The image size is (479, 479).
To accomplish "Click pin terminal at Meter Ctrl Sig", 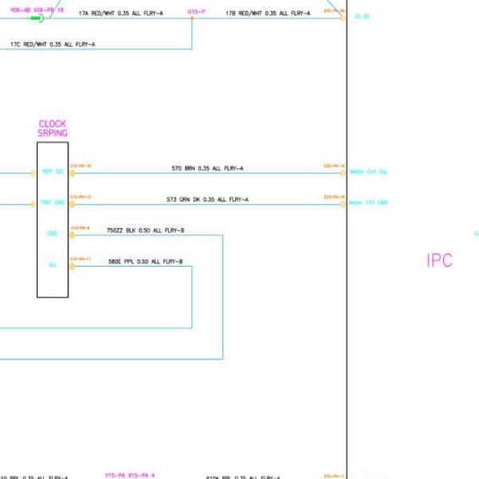I will [343, 173].
